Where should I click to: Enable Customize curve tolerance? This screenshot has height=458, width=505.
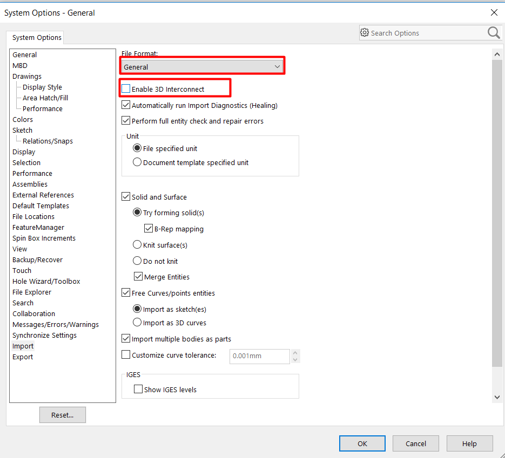[x=126, y=355]
